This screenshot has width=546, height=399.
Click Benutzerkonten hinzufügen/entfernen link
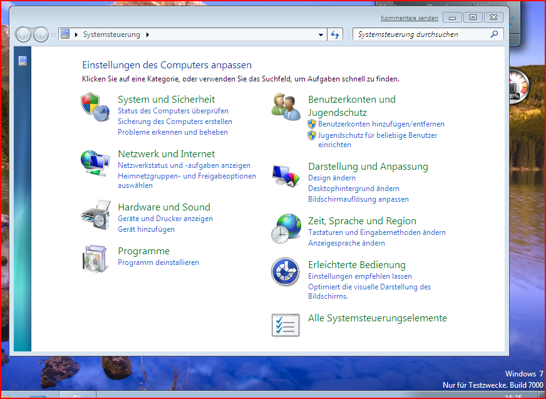(381, 124)
